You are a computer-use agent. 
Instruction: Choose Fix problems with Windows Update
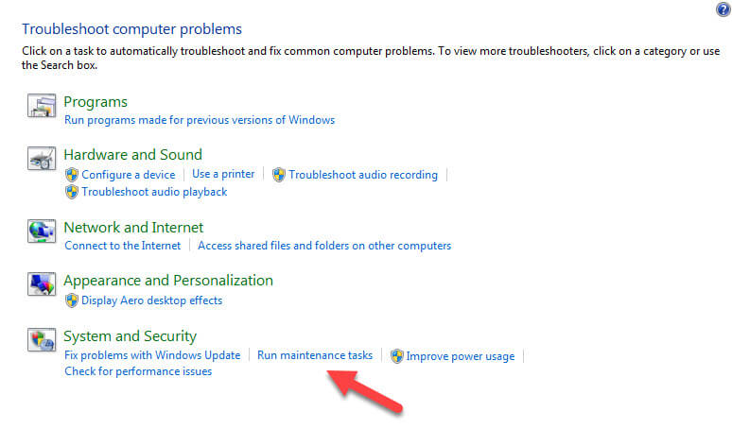tap(152, 355)
